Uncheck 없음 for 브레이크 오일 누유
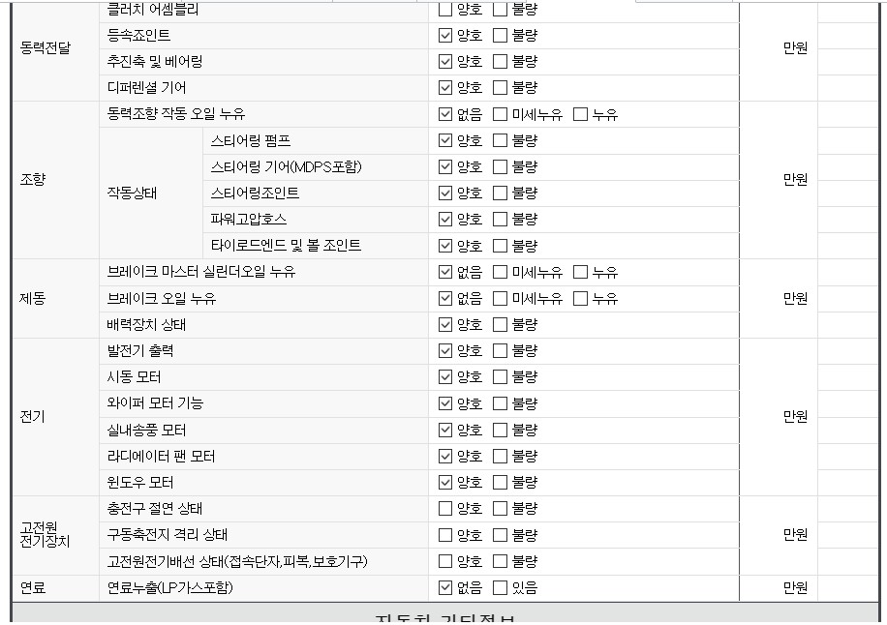This screenshot has width=887, height=625. pos(445,299)
